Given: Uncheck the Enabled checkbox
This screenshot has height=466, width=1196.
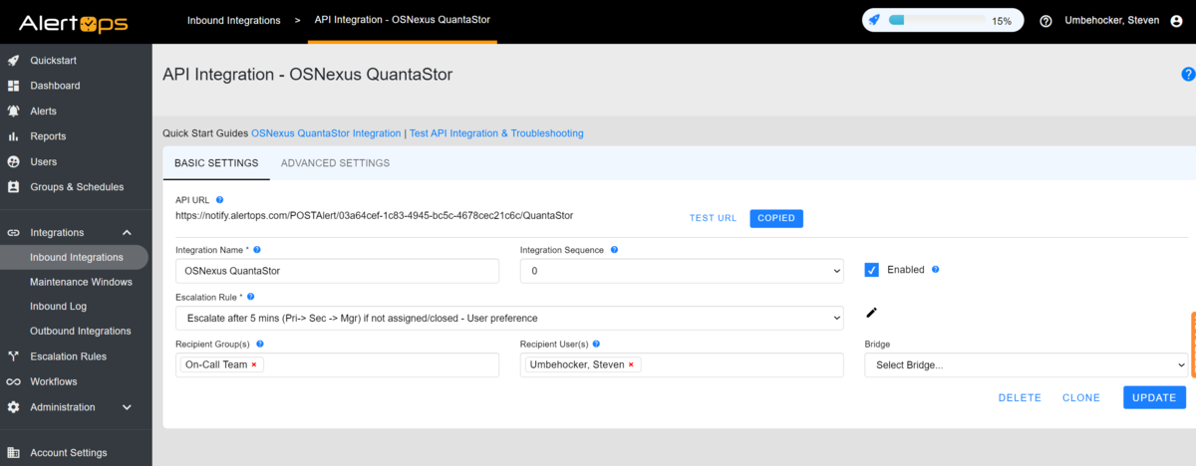Looking at the screenshot, I should click(x=871, y=270).
